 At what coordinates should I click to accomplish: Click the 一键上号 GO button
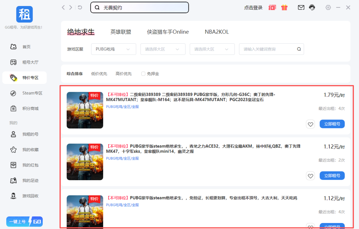[x=25, y=222]
